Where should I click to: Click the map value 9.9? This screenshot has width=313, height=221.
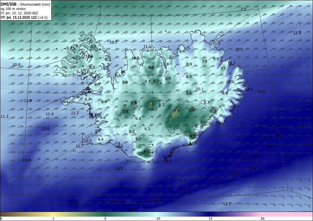tap(79, 46)
